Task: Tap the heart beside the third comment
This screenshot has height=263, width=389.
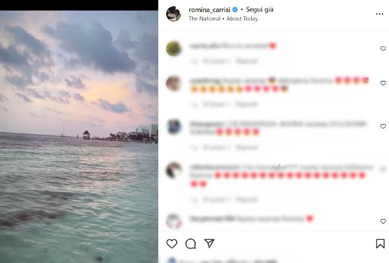Action: click(x=383, y=126)
